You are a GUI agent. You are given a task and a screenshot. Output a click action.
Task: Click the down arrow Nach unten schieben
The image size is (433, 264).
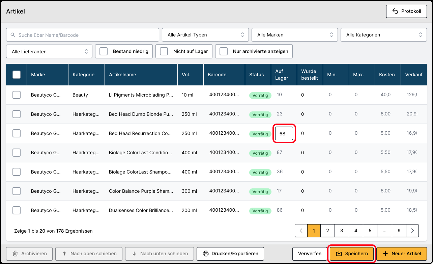click(x=134, y=254)
